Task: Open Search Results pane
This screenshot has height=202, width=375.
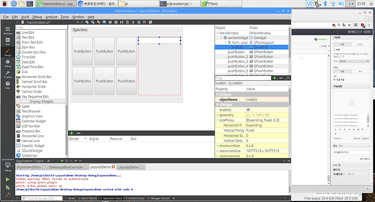Action: click(87, 198)
